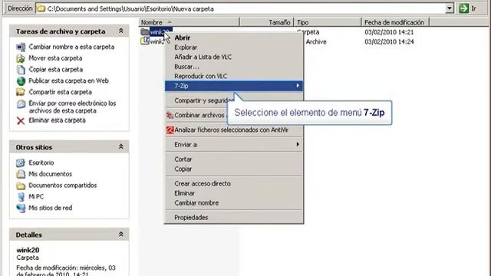
Task: Choose Añadir a Lista de VLC
Action: [x=234, y=57]
